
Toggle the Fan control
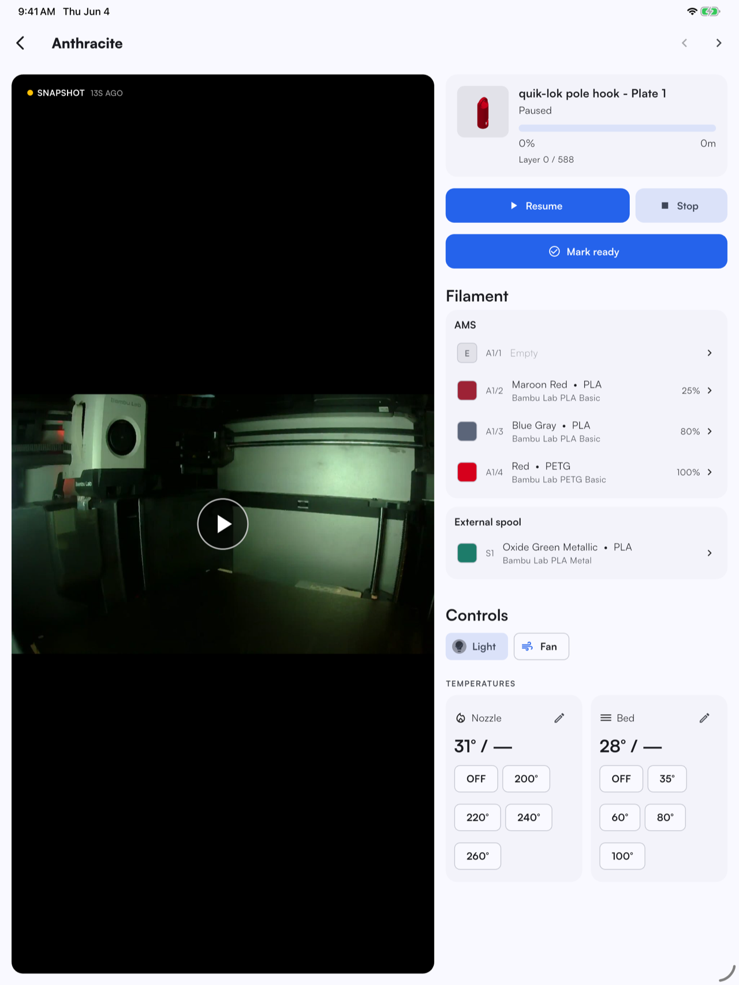pyautogui.click(x=541, y=647)
